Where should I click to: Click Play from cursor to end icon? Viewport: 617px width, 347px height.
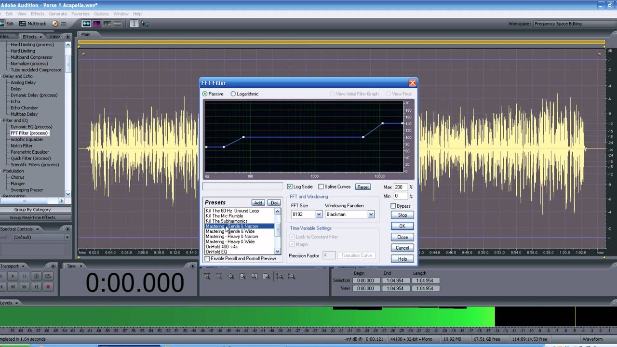36,276
